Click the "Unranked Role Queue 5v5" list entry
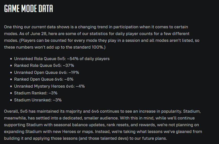The height and width of the screenshot is (144, 219). [62, 59]
